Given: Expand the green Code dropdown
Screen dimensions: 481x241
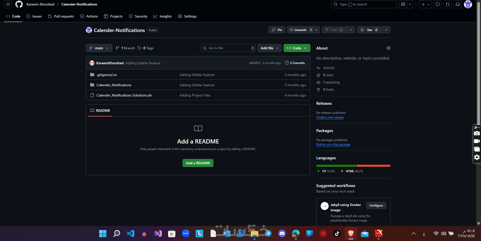Looking at the screenshot, I should 297,48.
